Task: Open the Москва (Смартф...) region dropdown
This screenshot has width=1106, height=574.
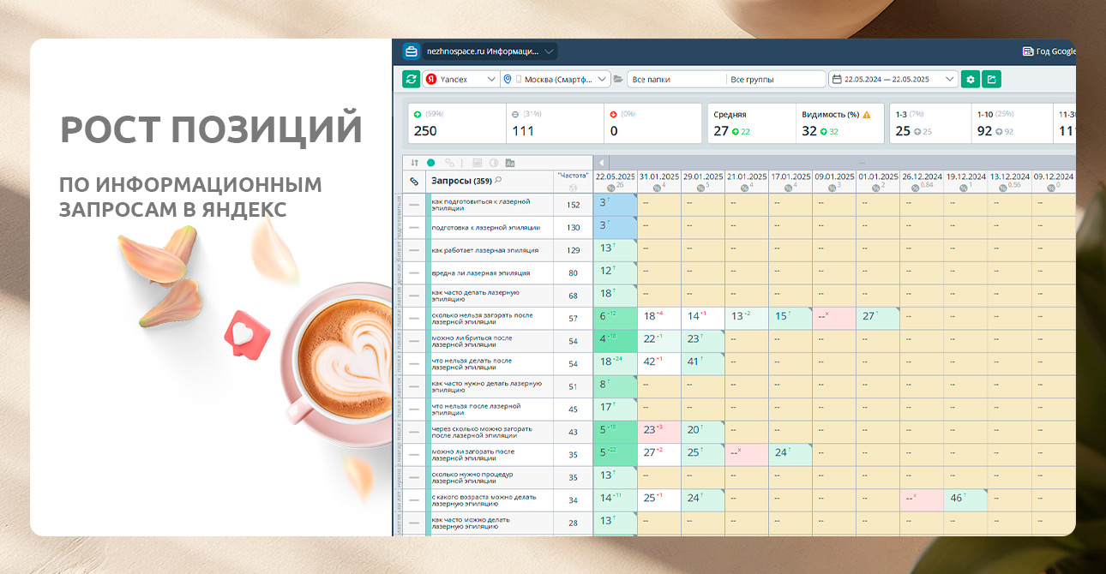Action: point(600,79)
